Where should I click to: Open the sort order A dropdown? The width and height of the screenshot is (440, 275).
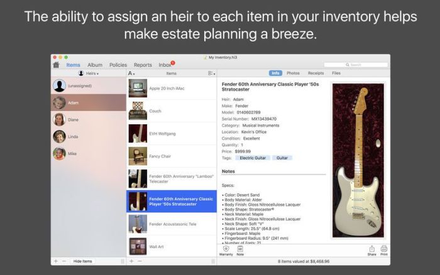[131, 73]
